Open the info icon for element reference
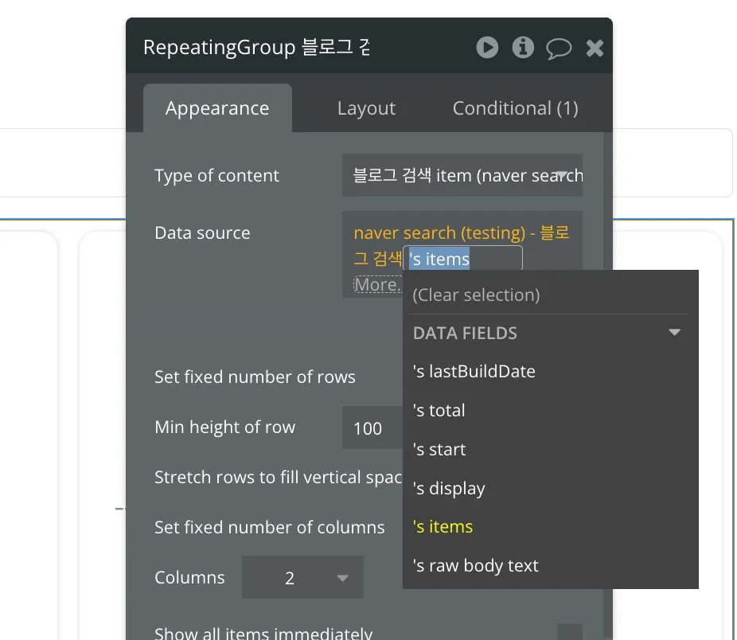 (x=523, y=48)
